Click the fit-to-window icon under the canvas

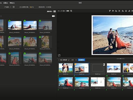pyautogui.click(x=59, y=55)
